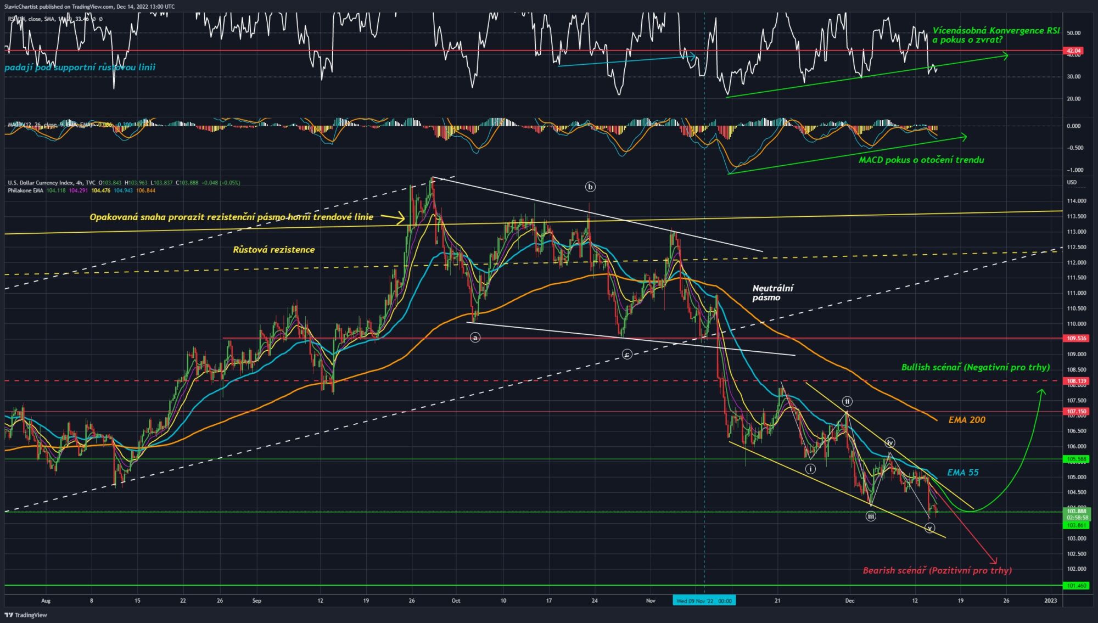1098x623 pixels.
Task: Click the RSI indicator legend
Action: click(x=55, y=19)
